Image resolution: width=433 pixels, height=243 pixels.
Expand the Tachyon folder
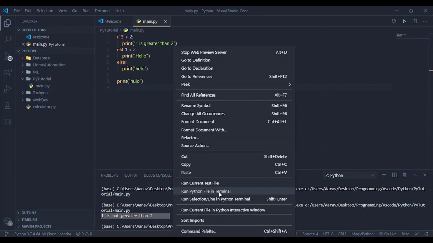[x=40, y=93]
